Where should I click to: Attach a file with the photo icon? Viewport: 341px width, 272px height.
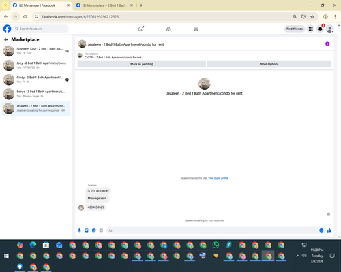(87, 231)
